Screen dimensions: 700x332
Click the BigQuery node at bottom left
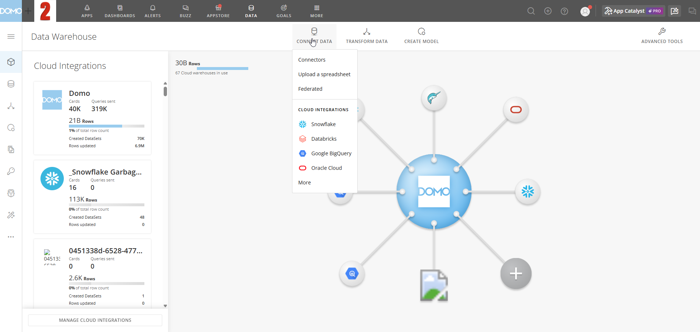(352, 274)
